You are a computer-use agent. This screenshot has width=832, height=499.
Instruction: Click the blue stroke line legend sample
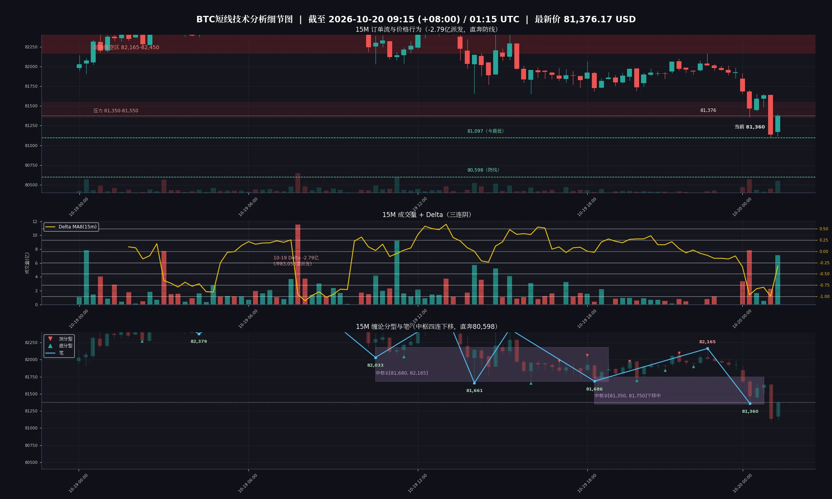point(50,353)
